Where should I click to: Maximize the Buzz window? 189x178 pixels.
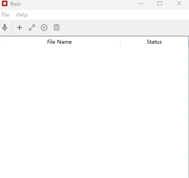(160, 3)
